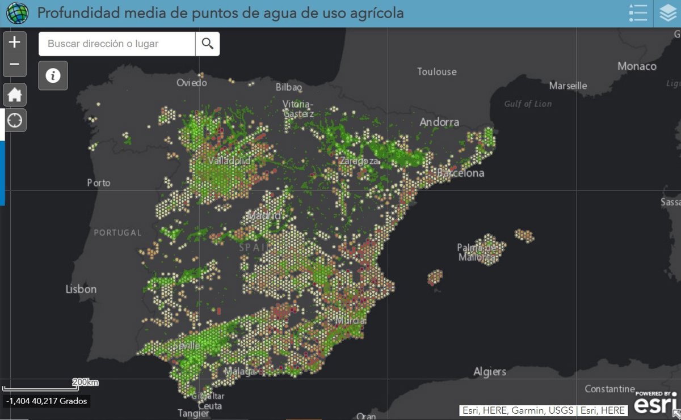Activate the my location crosshair button

click(15, 120)
